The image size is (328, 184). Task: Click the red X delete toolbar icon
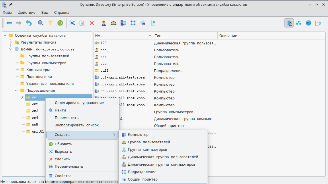(x=92, y=23)
